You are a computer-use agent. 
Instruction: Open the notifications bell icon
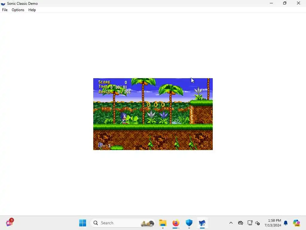coord(286,223)
